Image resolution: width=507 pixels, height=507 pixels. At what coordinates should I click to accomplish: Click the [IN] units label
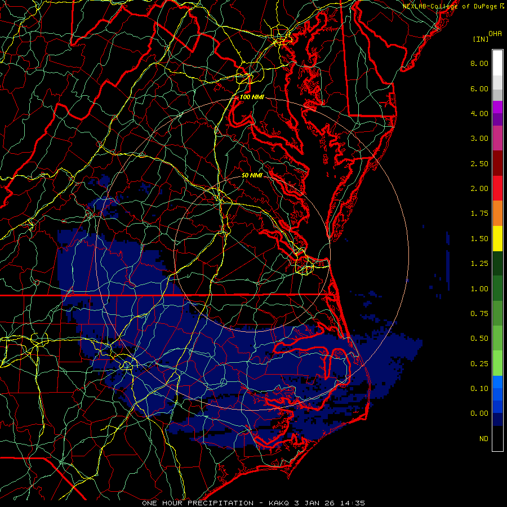point(481,39)
